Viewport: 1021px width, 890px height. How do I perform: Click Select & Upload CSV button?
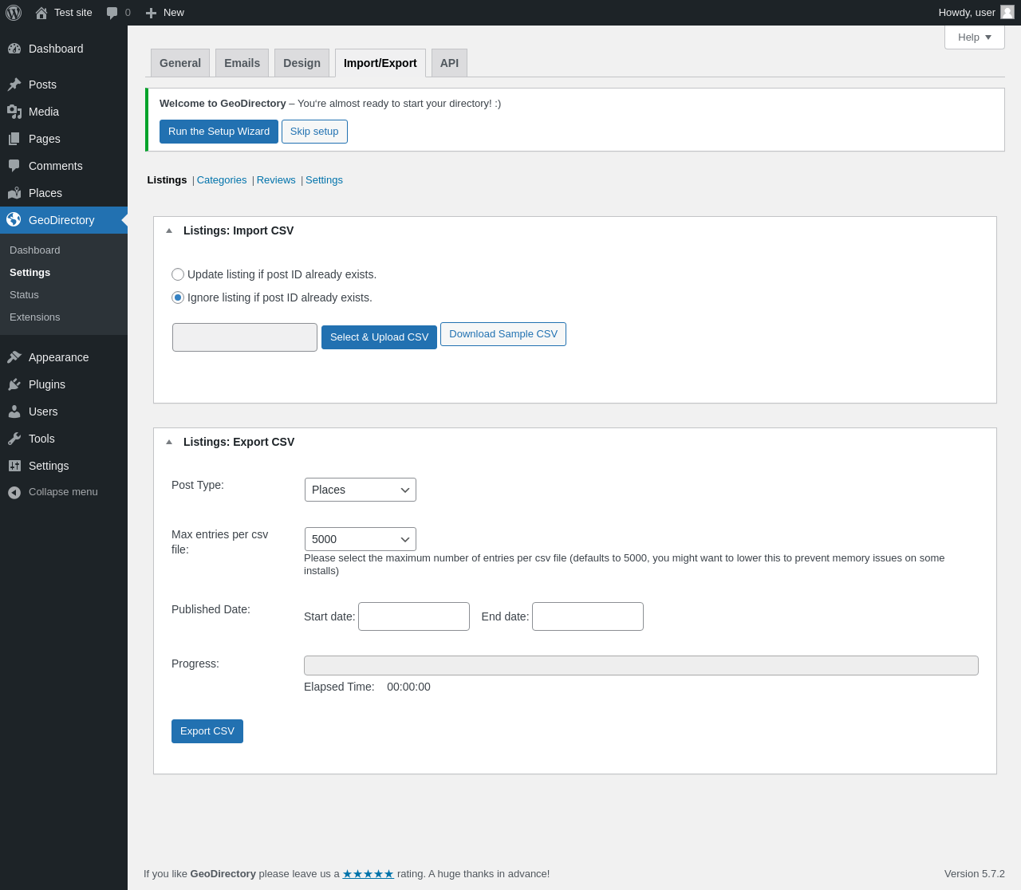click(x=379, y=337)
